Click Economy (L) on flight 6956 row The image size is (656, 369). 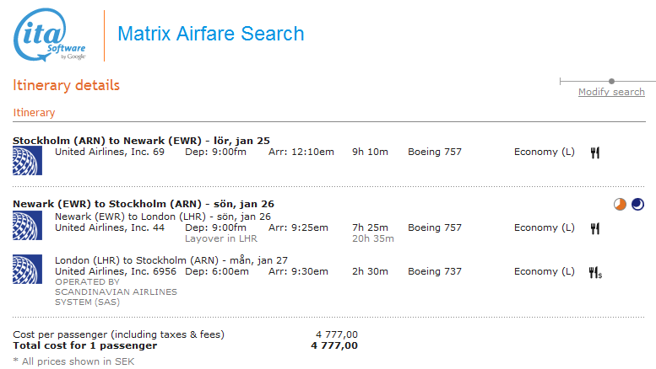pos(545,271)
